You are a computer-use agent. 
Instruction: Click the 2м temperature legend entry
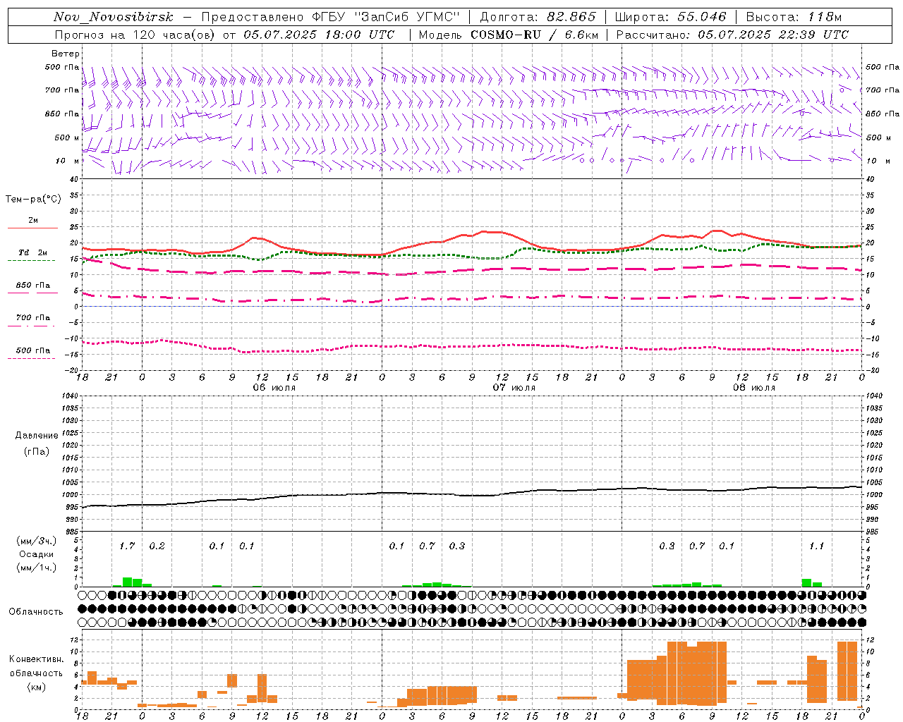point(32,221)
